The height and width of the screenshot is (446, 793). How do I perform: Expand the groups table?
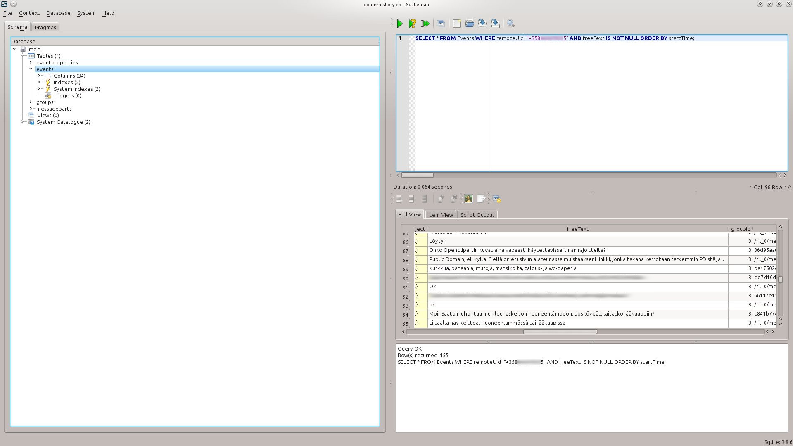tap(31, 102)
